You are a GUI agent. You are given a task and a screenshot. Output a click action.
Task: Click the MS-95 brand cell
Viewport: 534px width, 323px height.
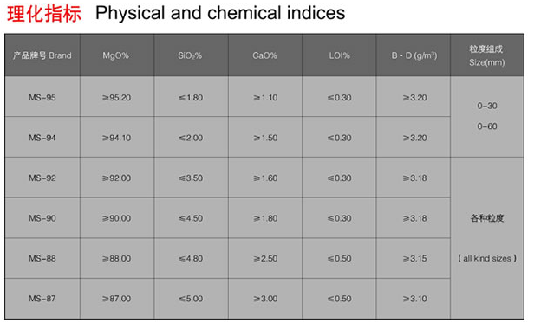coord(42,98)
